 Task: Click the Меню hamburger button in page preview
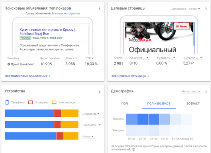pos(182,26)
